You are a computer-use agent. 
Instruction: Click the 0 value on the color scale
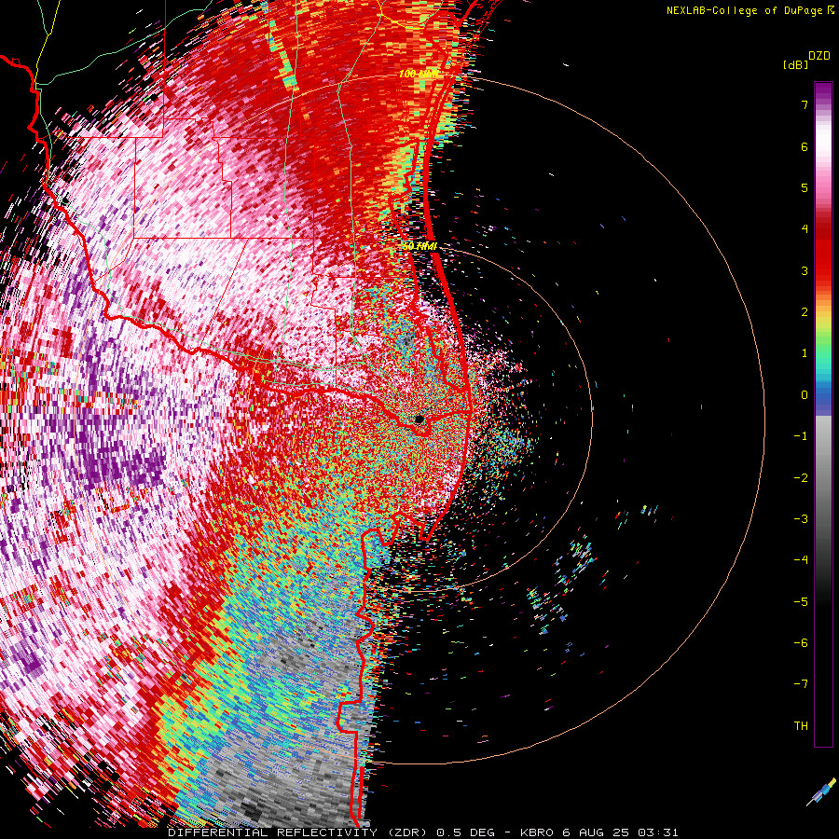(x=805, y=395)
